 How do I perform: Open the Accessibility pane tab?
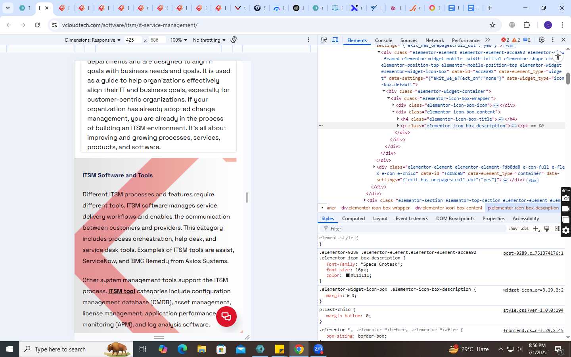(x=526, y=219)
